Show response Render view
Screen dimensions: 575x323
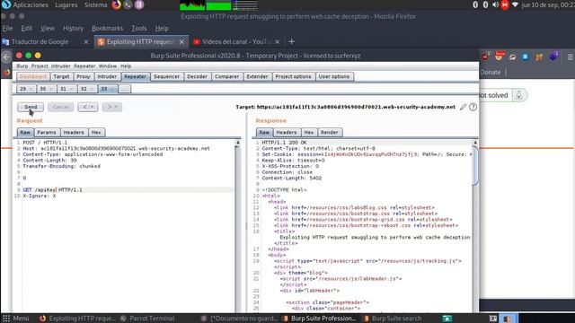330,132
